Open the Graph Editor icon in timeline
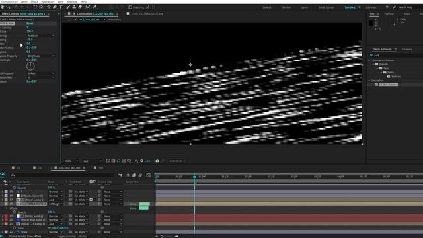This screenshot has width=423, height=238. click(148, 175)
